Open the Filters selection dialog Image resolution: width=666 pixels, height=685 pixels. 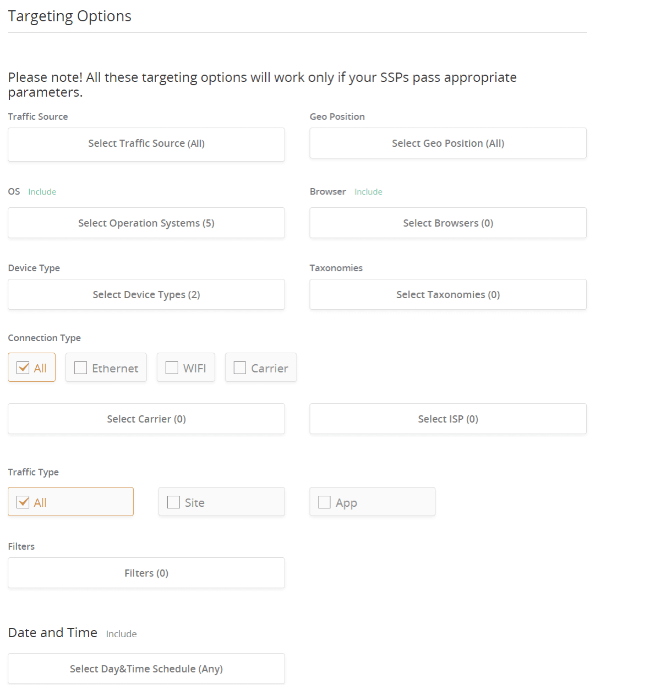[x=146, y=573]
